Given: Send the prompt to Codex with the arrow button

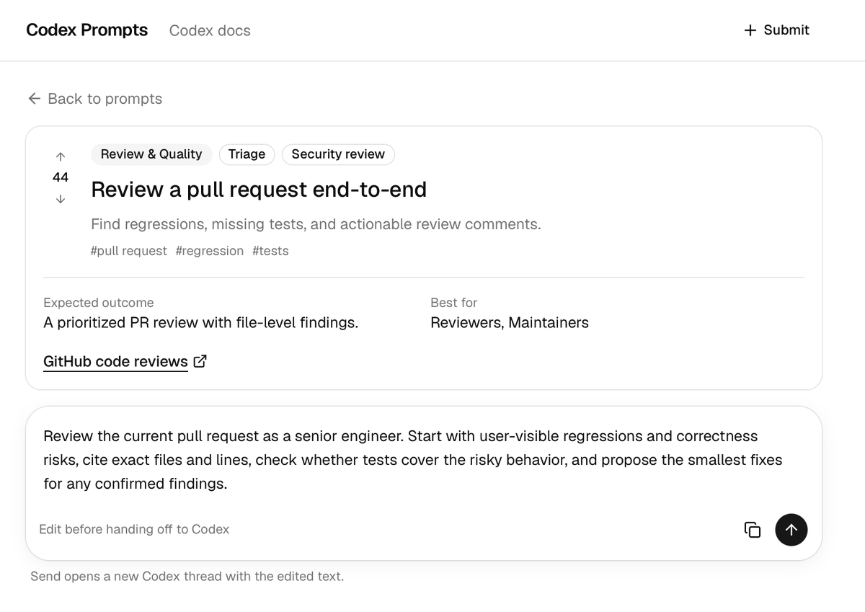Looking at the screenshot, I should pos(791,530).
